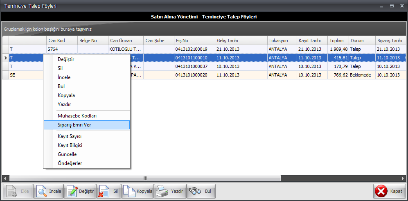Screen dimensions: 408x201
Task: Click the Beklemede status cell
Action: 362,75
